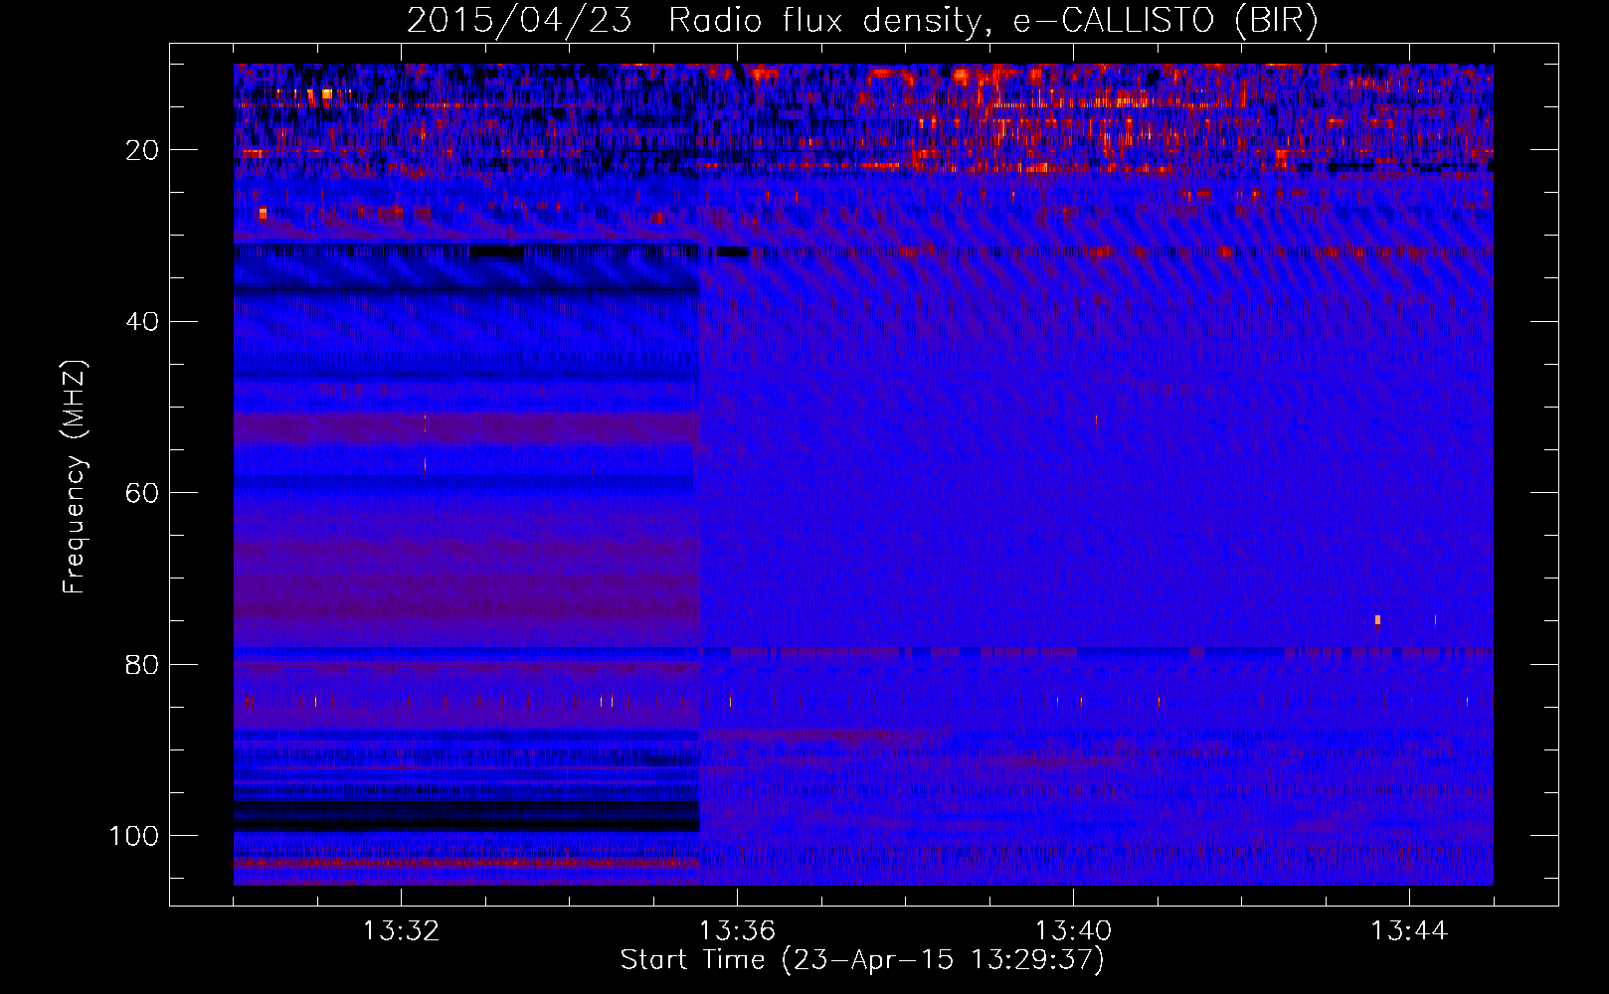Click the '20' frequency tick label
Viewport: 1609px width, 994px height.
pos(143,150)
